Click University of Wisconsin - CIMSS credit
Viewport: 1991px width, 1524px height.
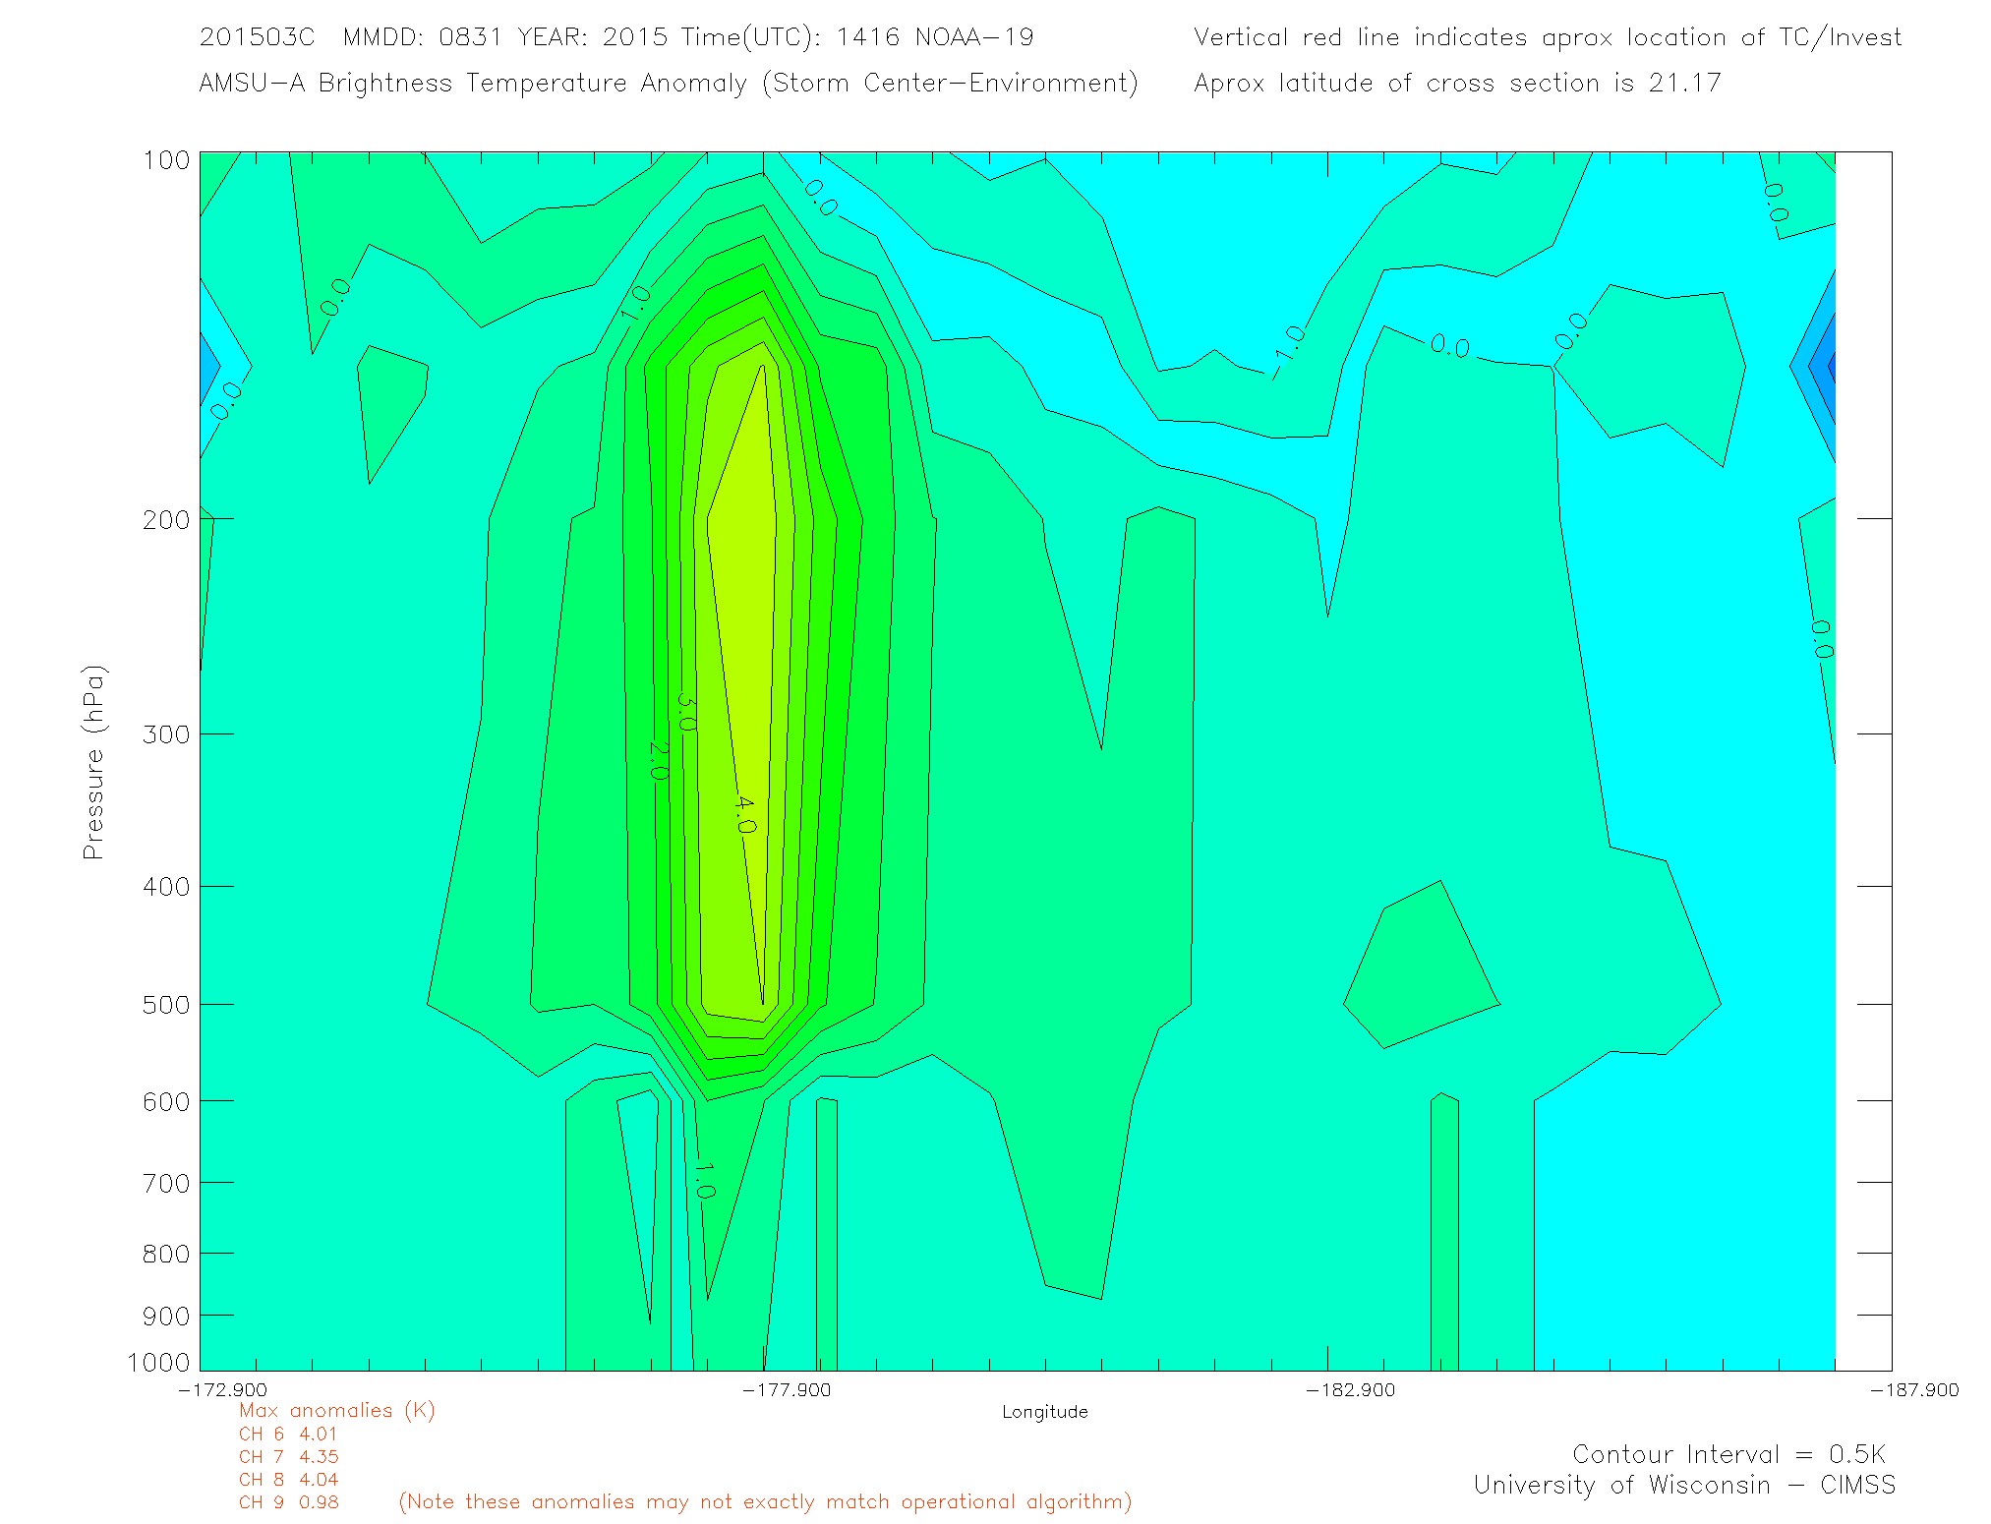1683,1486
